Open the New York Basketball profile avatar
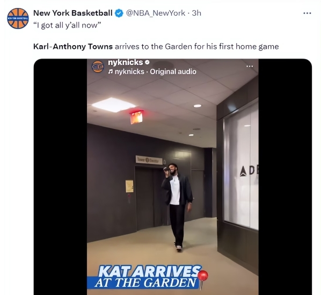The width and height of the screenshot is (321, 295). [18, 18]
